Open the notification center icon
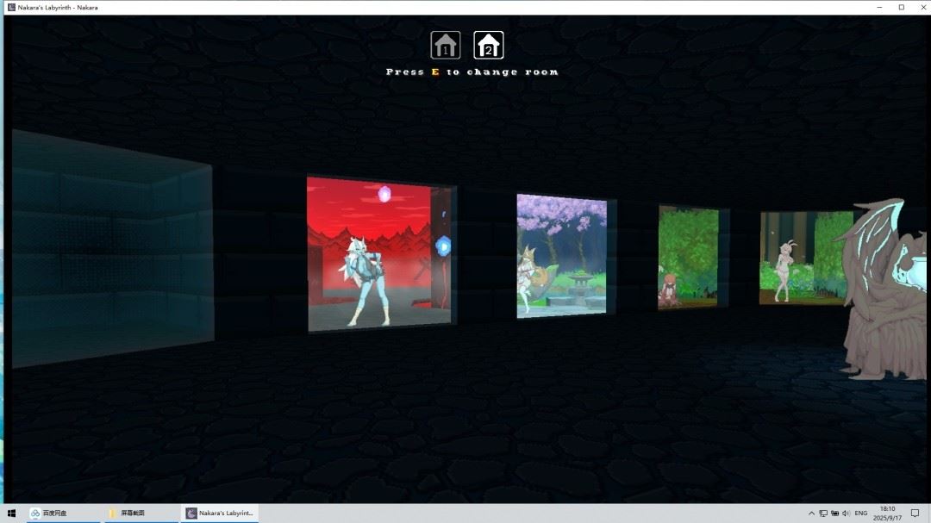This screenshot has height=523, width=931. 915,514
